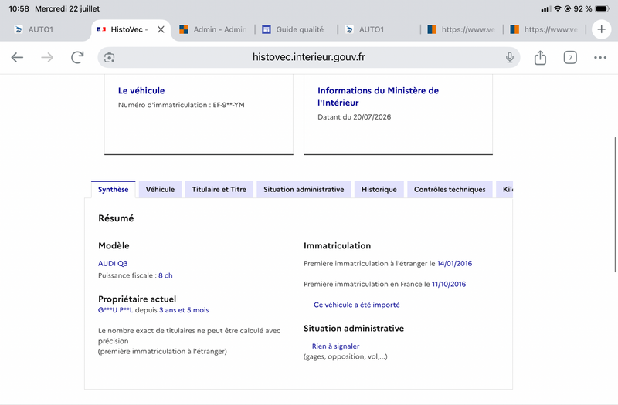Viewport: 618px width, 405px height.
Task: Click the Datant du 20/07/2026 text
Action: pos(355,117)
